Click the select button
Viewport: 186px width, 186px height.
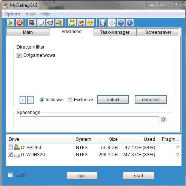click(113, 100)
